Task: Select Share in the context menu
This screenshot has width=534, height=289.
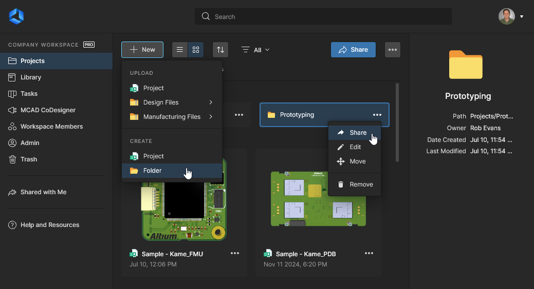Action: coord(355,132)
